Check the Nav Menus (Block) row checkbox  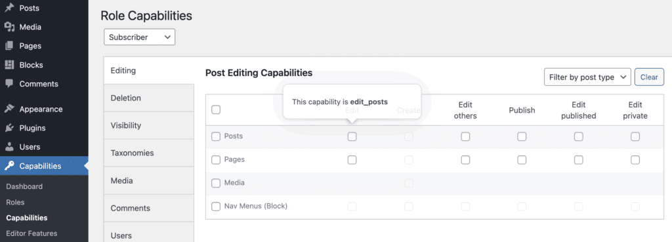click(216, 207)
